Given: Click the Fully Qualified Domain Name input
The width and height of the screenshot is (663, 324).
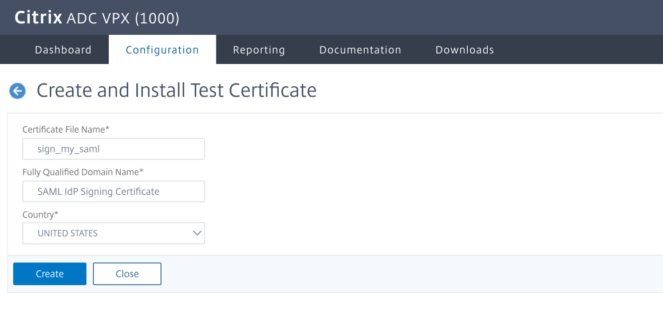Looking at the screenshot, I should pyautogui.click(x=113, y=191).
